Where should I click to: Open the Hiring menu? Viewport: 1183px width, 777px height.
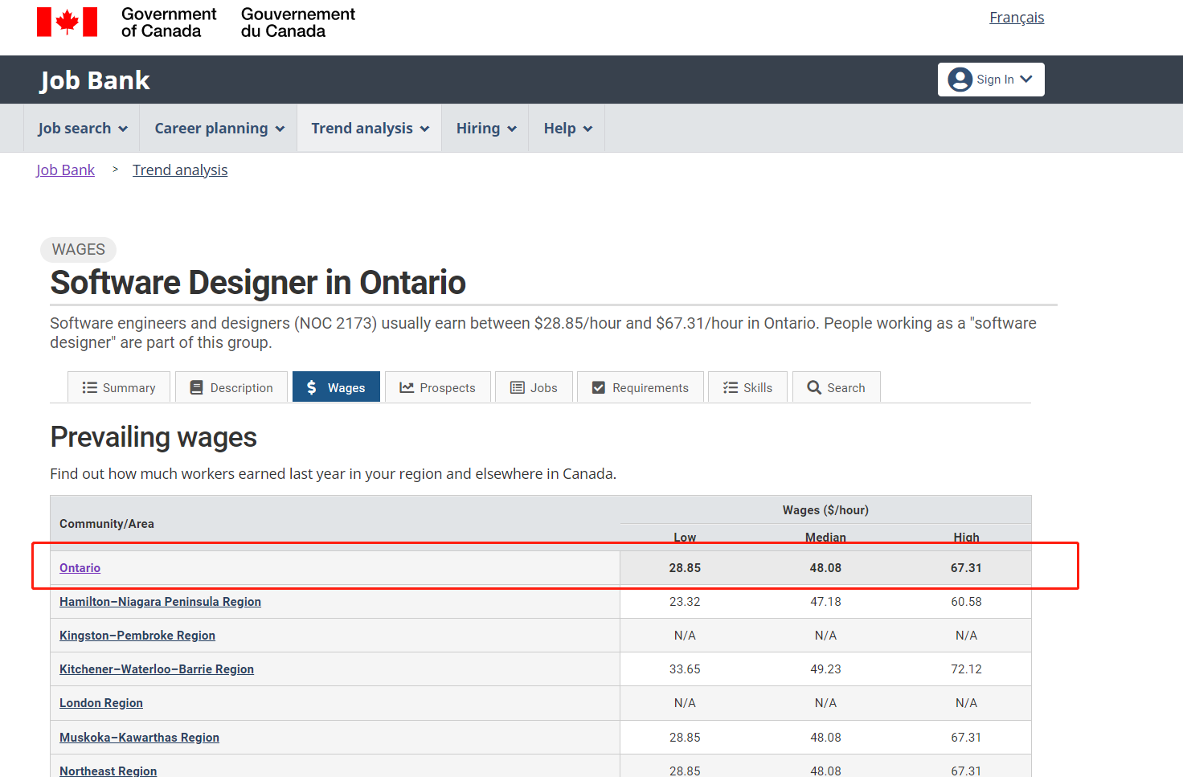pos(485,129)
